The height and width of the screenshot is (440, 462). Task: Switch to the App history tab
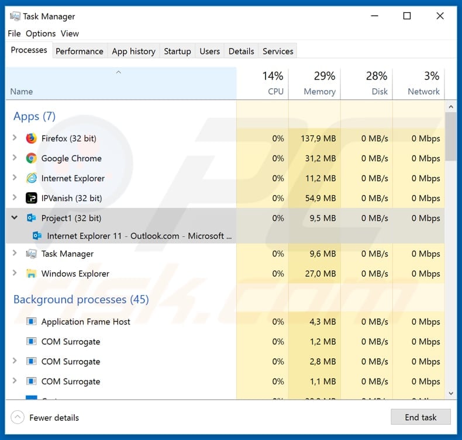coord(133,51)
